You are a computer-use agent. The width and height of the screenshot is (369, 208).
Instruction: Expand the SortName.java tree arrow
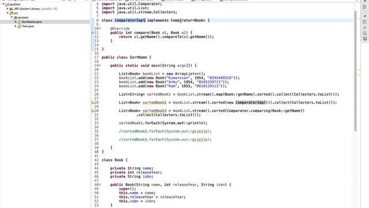pos(16,22)
